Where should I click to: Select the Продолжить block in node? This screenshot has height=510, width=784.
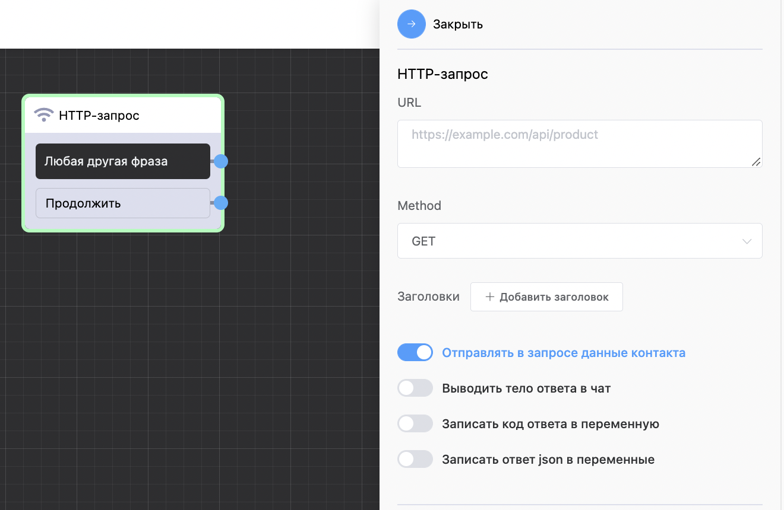(x=123, y=203)
